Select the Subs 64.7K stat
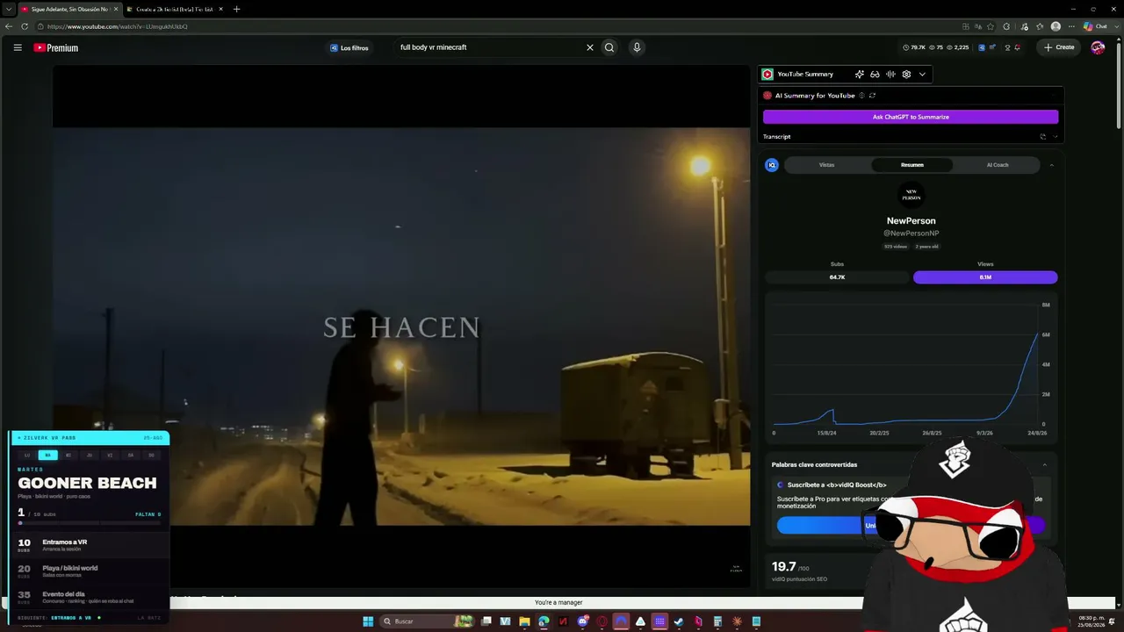The image size is (1124, 632). coord(837,277)
